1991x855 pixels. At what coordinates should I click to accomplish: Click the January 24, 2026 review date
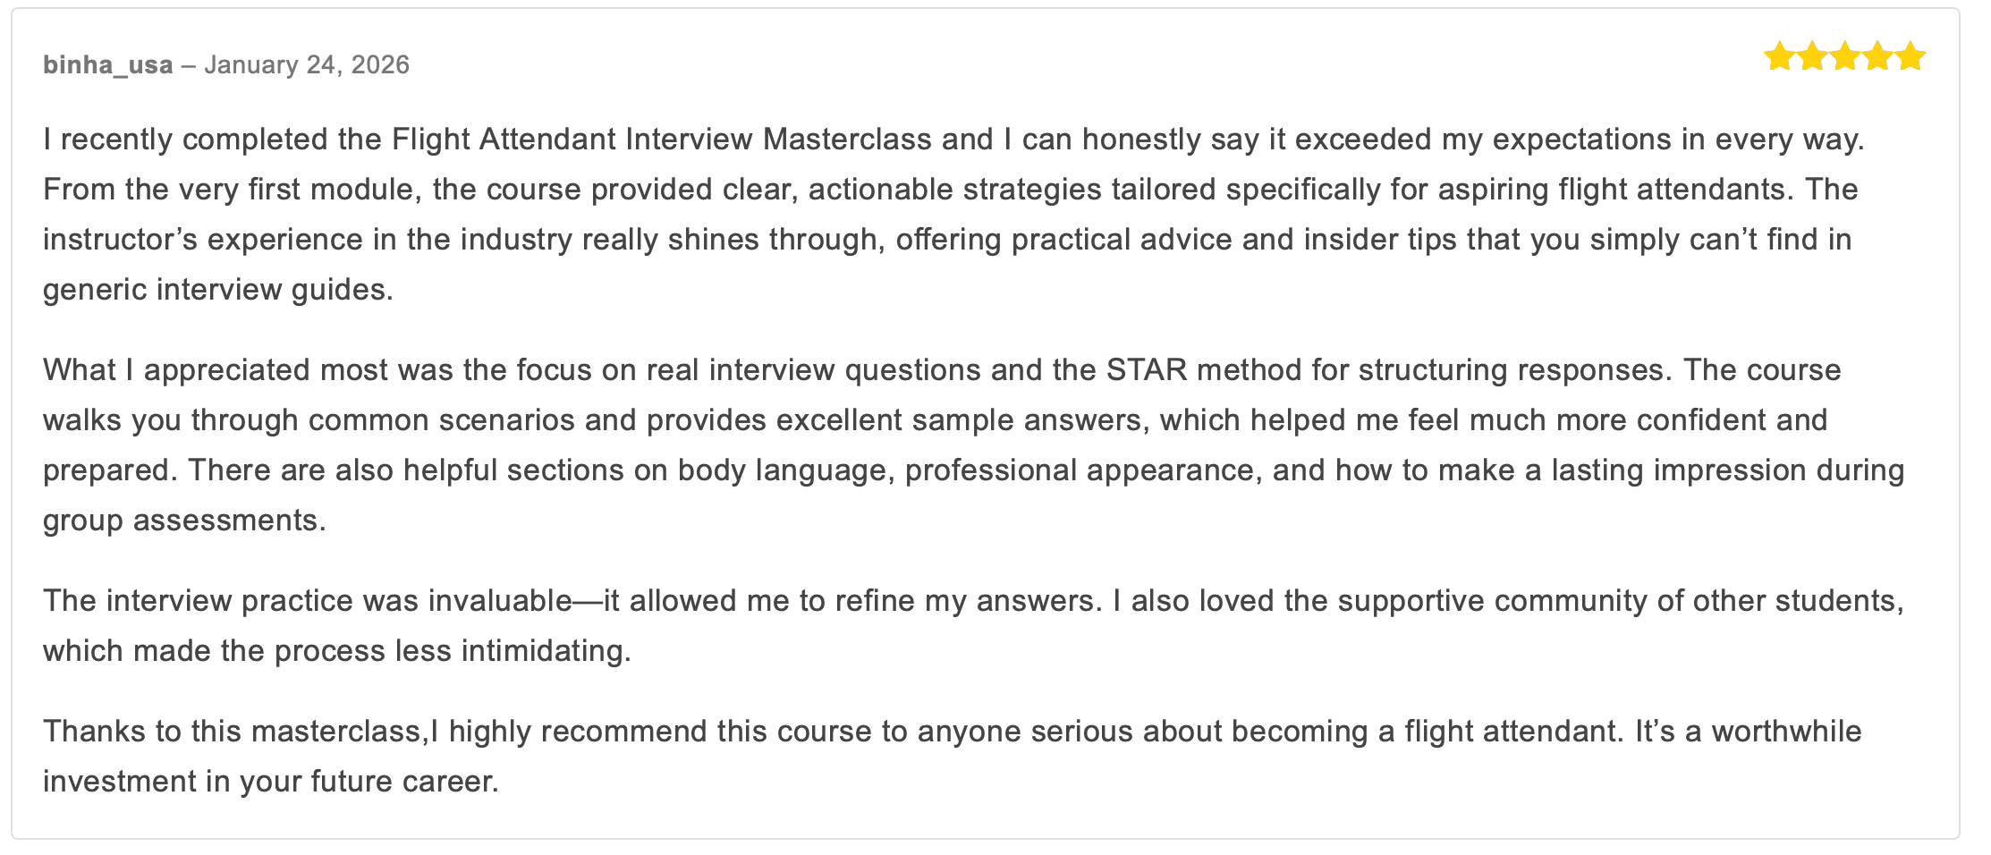click(x=307, y=65)
